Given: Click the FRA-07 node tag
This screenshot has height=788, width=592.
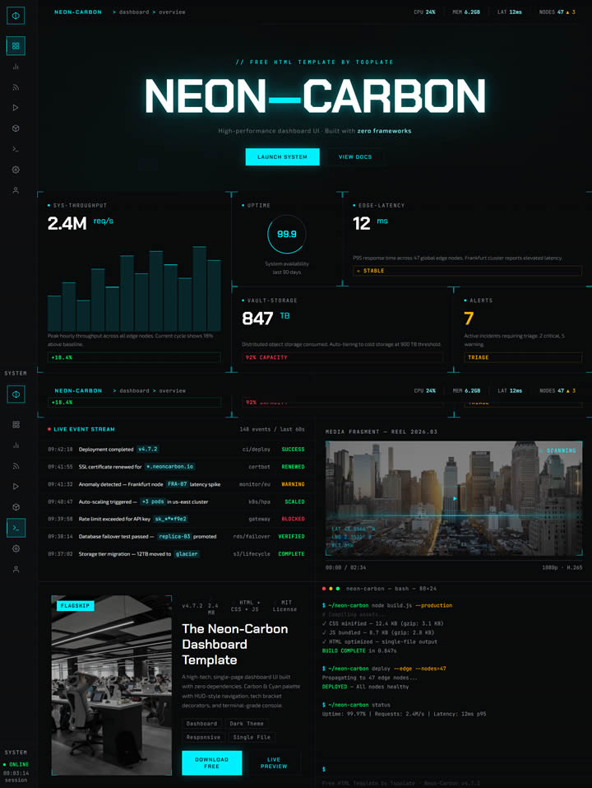Looking at the screenshot, I should click(x=177, y=484).
